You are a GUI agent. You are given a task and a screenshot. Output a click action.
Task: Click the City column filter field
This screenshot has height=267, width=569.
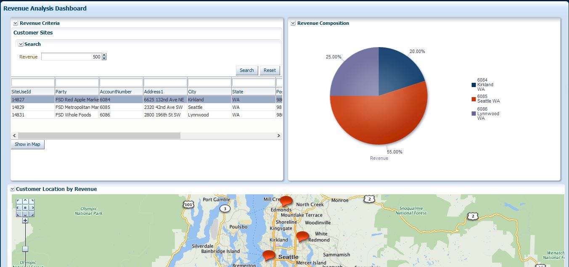coord(209,82)
